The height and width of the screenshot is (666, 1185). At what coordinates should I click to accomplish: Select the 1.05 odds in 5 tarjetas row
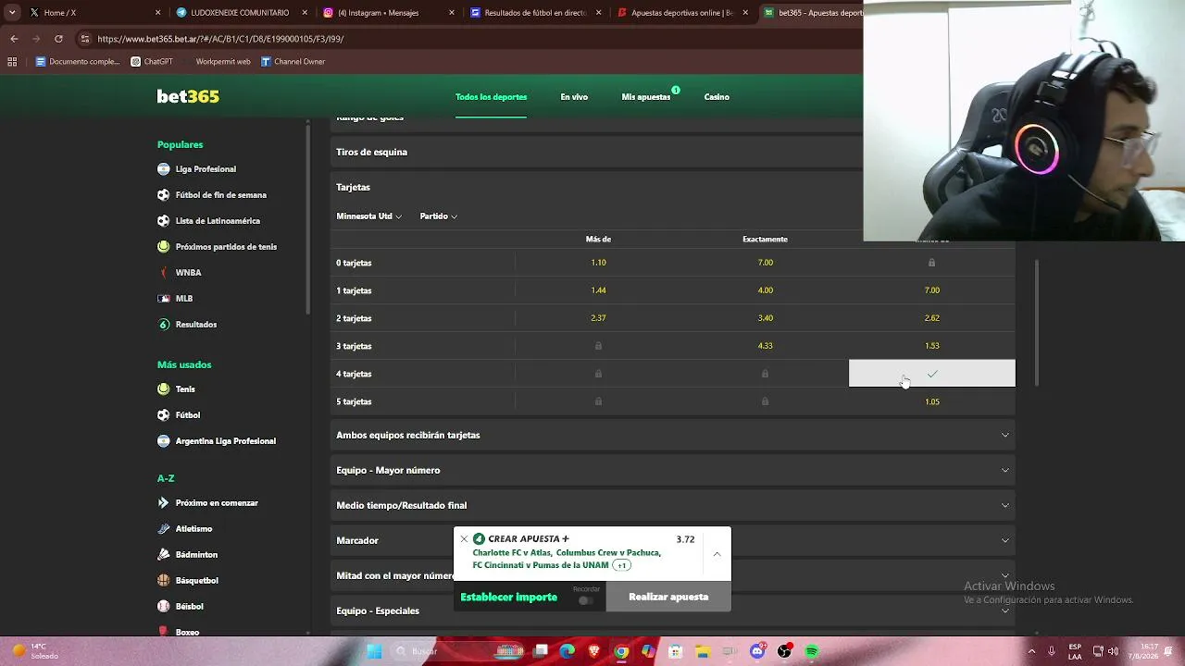(x=932, y=401)
